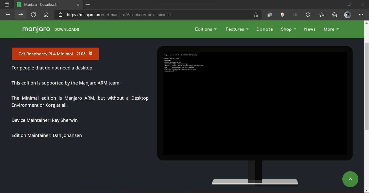Add this page to favorites with the star icon

pos(255,15)
